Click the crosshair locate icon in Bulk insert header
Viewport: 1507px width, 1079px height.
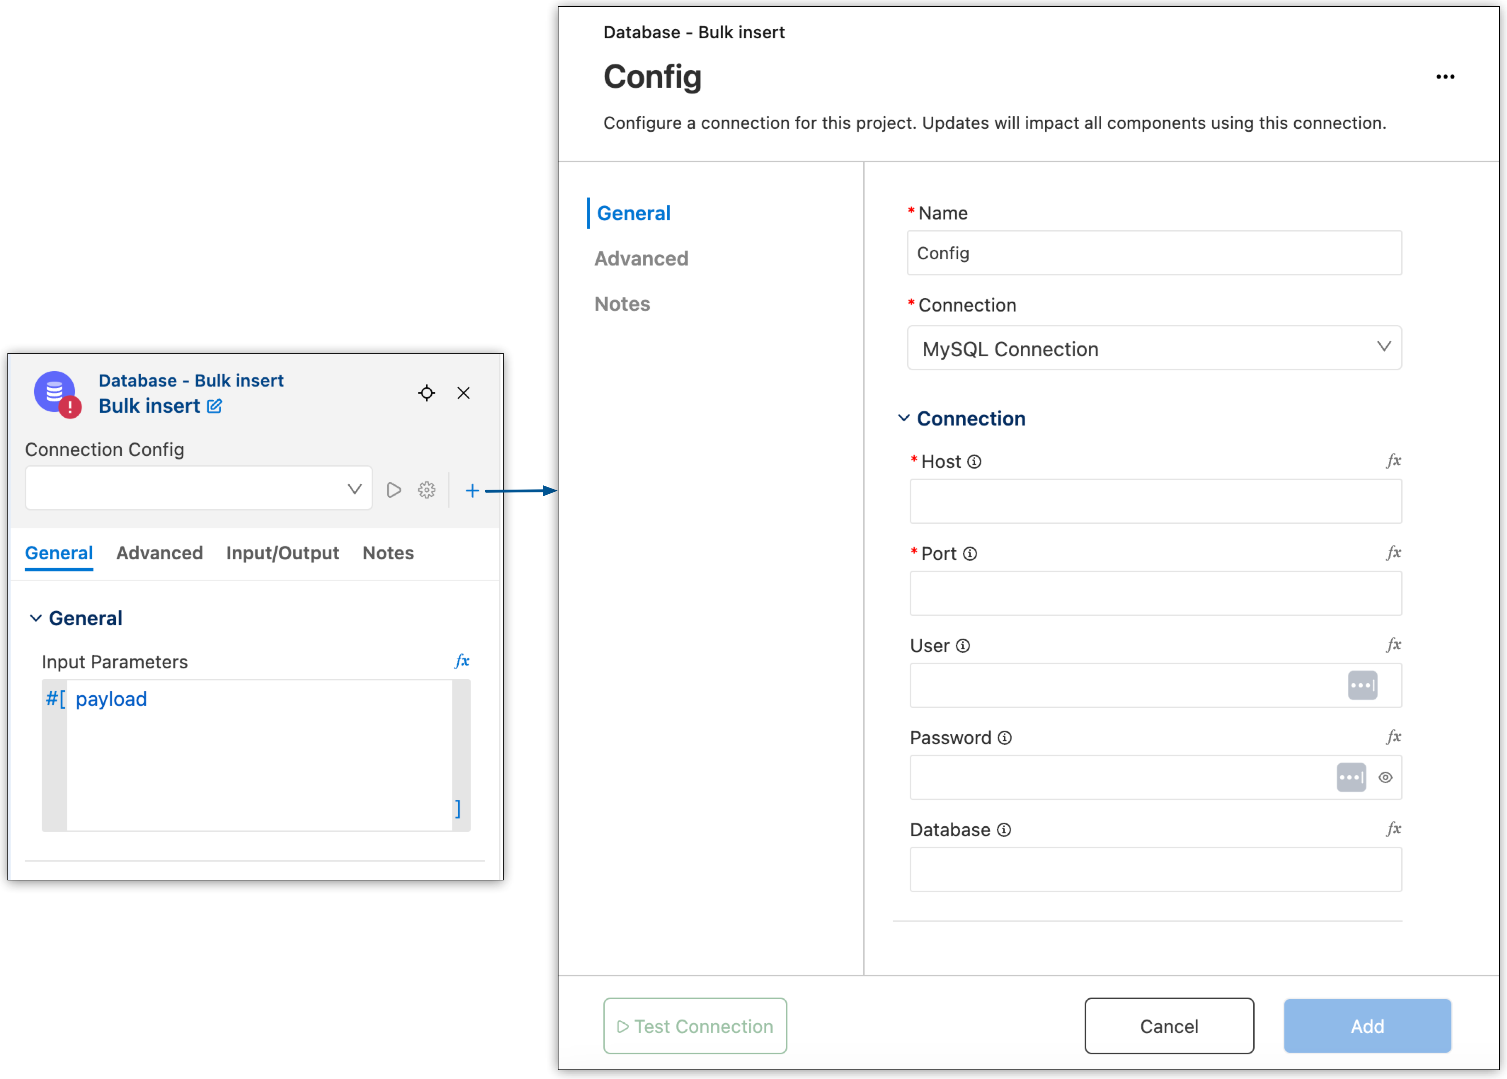pyautogui.click(x=426, y=393)
